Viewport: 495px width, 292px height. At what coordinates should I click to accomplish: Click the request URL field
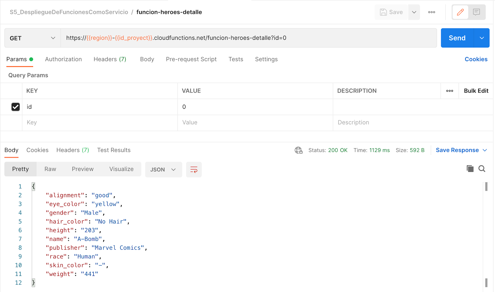248,38
